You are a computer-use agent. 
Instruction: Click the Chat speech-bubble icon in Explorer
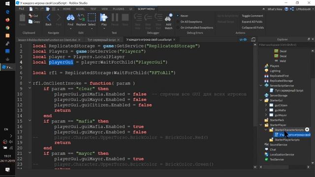[266, 149]
